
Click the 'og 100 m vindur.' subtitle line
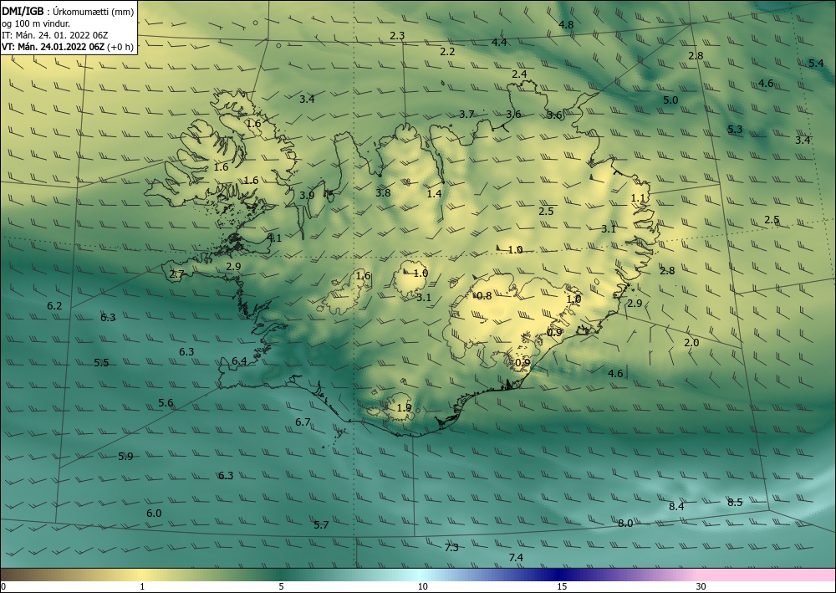(x=35, y=23)
